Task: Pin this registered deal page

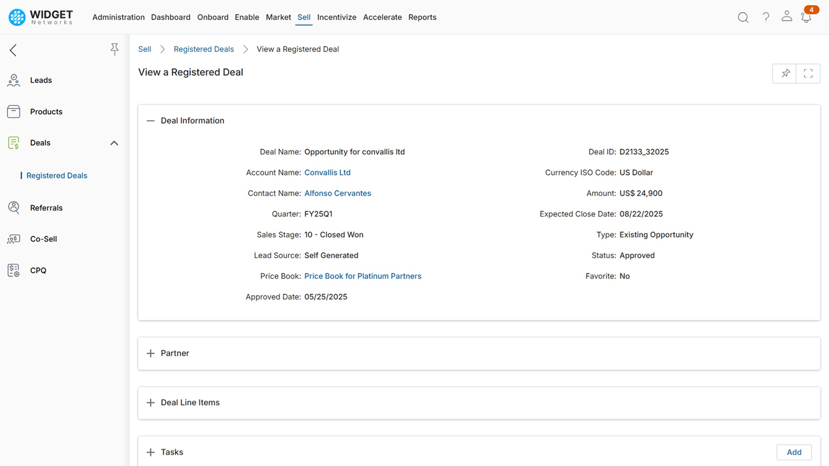Action: 785,73
